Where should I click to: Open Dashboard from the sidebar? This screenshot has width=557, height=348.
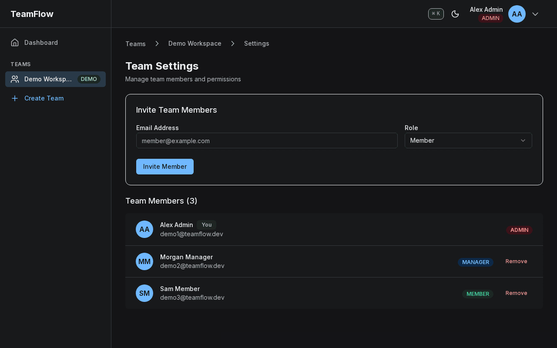(x=41, y=42)
